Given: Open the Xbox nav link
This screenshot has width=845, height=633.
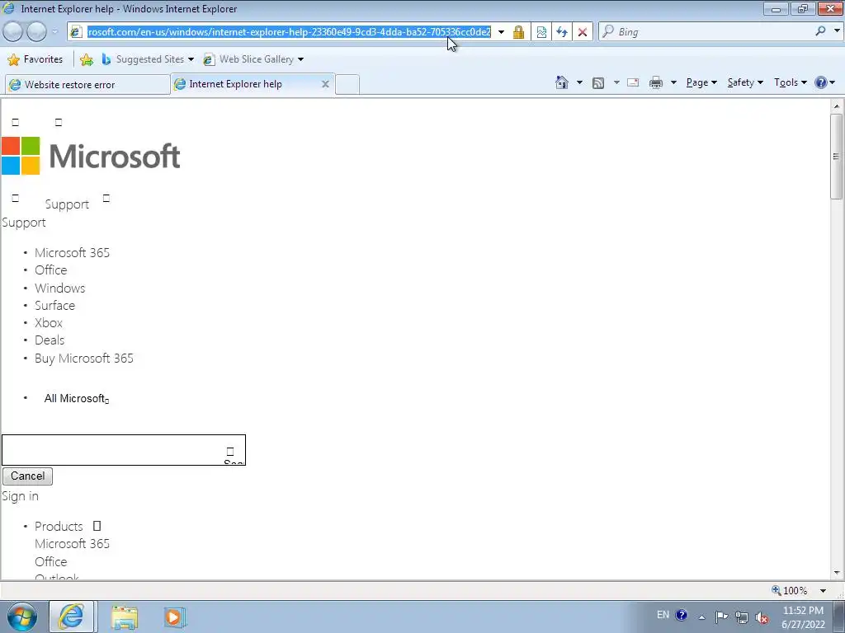Looking at the screenshot, I should [x=49, y=323].
